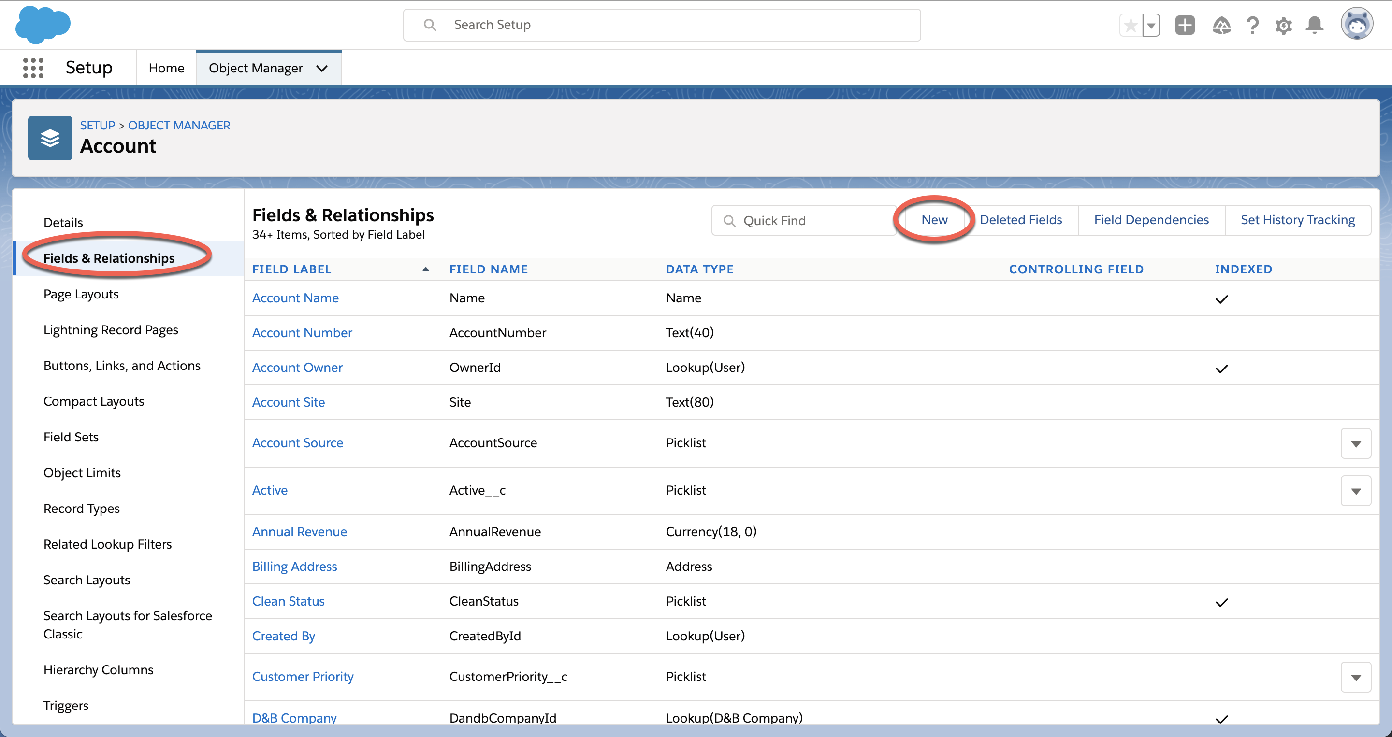Expand the Object Manager tab chevron
Screen dimensions: 1392x737
(x=322, y=69)
